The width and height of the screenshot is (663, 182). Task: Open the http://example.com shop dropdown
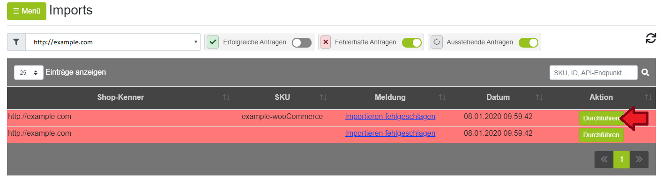[x=113, y=42]
